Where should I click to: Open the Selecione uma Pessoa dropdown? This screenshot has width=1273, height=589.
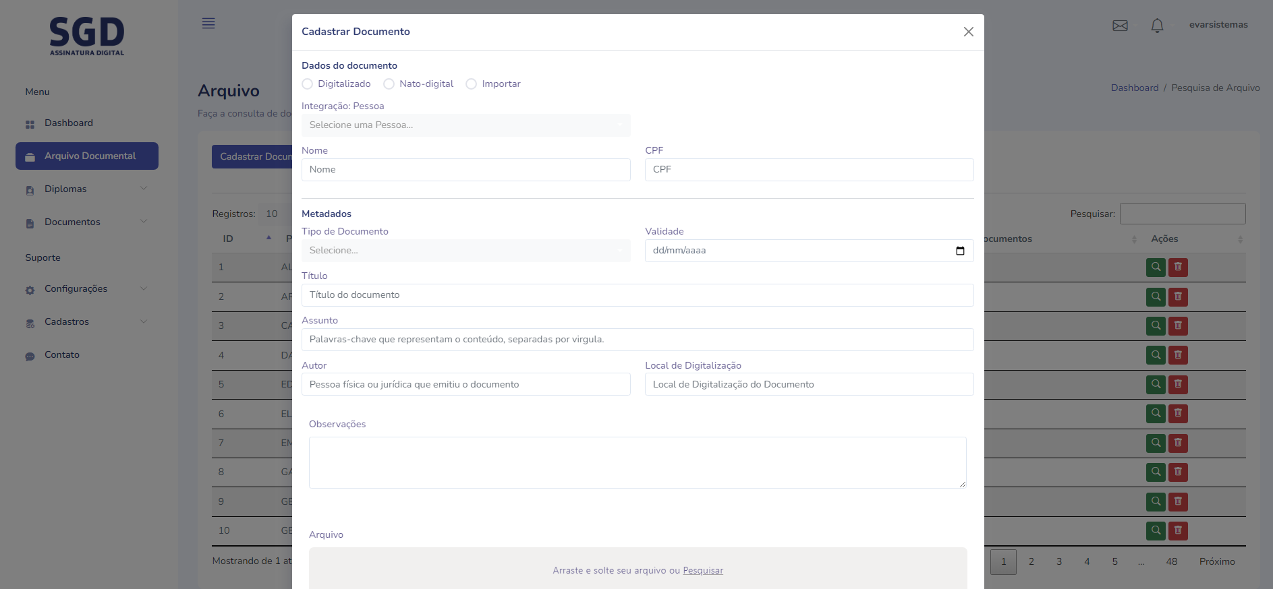coord(465,125)
